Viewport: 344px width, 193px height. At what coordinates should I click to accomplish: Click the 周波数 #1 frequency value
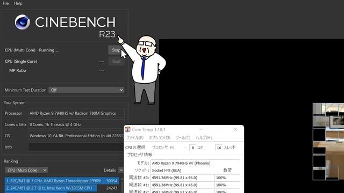tap(182, 185)
